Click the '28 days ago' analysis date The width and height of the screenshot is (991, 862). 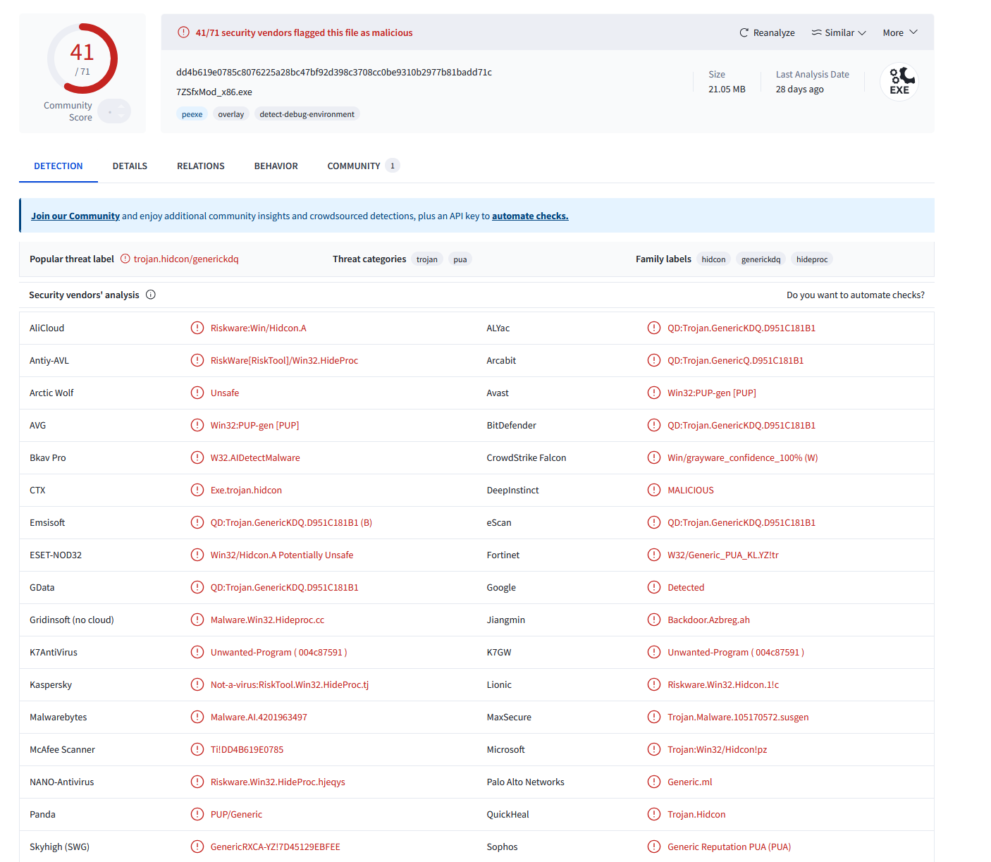(x=800, y=90)
